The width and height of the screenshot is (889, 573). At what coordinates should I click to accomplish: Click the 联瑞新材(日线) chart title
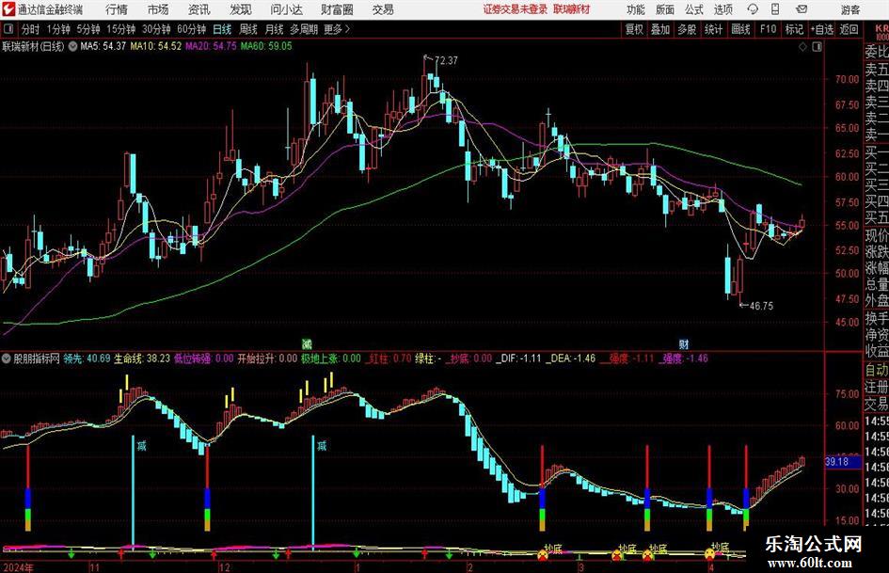(34, 46)
